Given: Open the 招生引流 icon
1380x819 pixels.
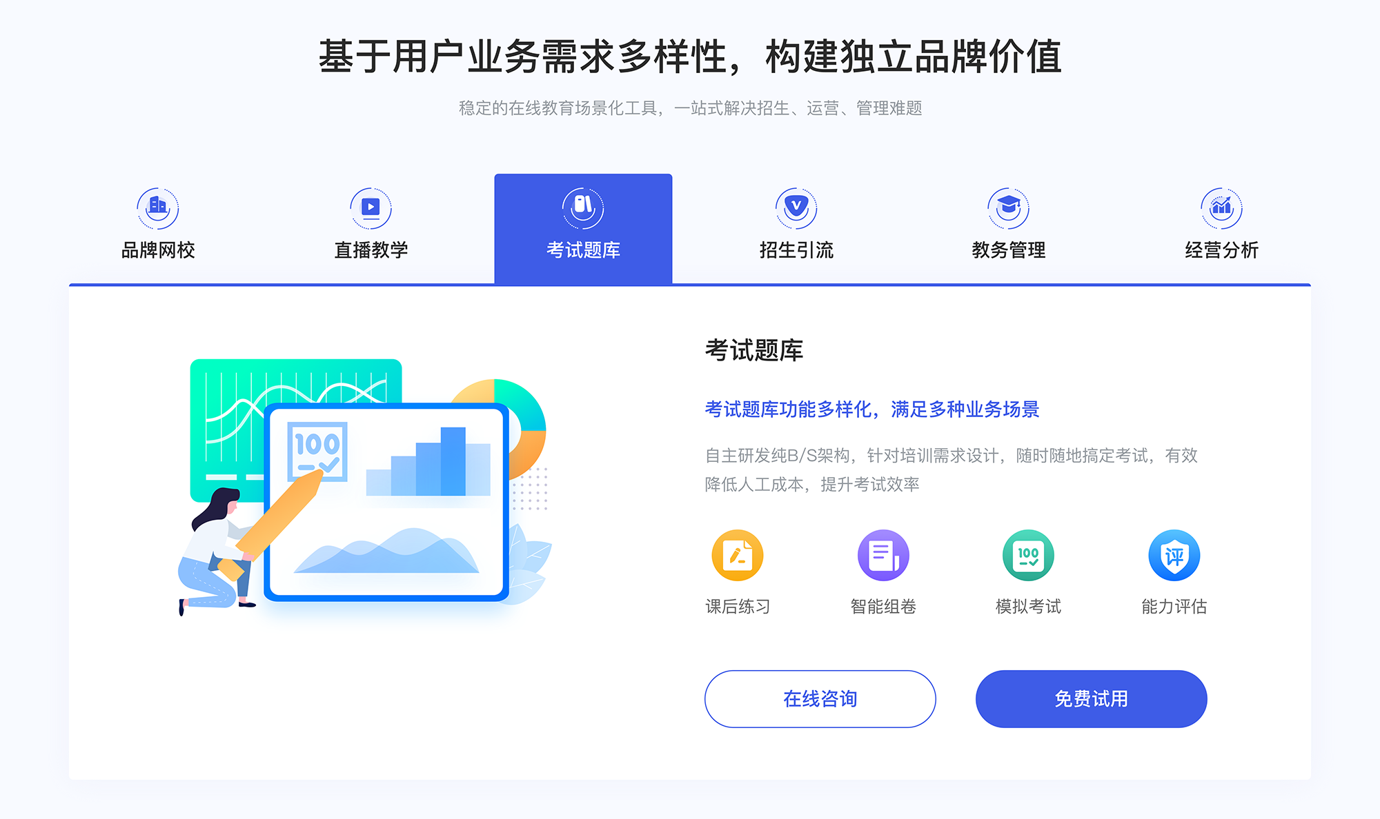Looking at the screenshot, I should click(x=791, y=205).
